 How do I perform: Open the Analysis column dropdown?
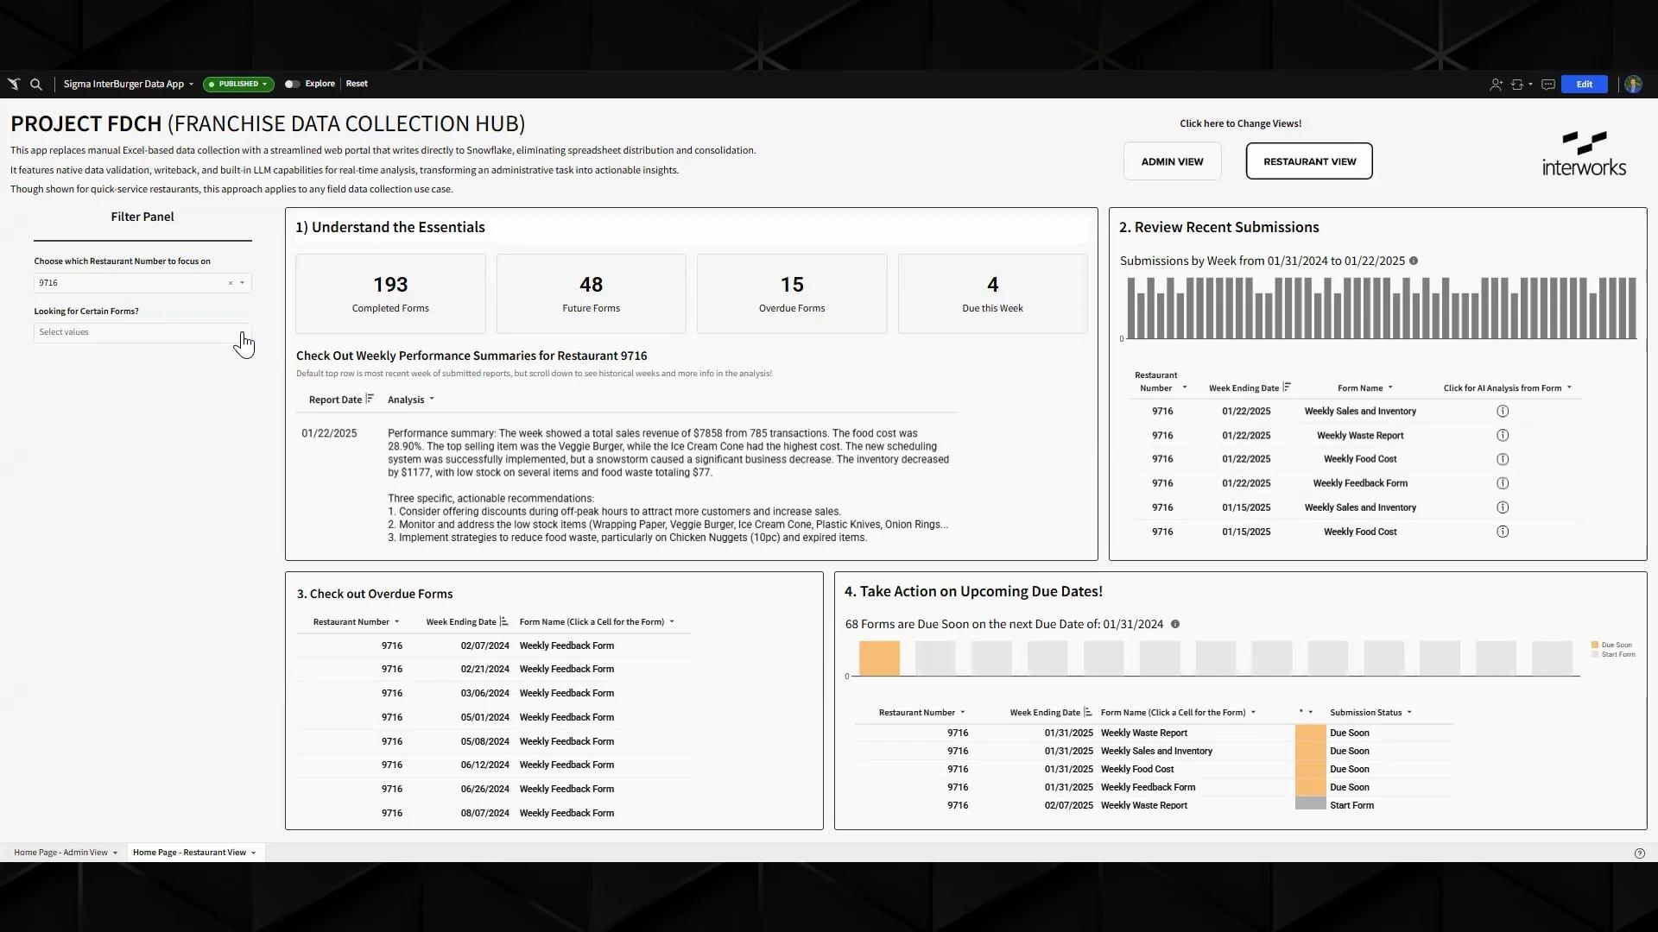432,400
